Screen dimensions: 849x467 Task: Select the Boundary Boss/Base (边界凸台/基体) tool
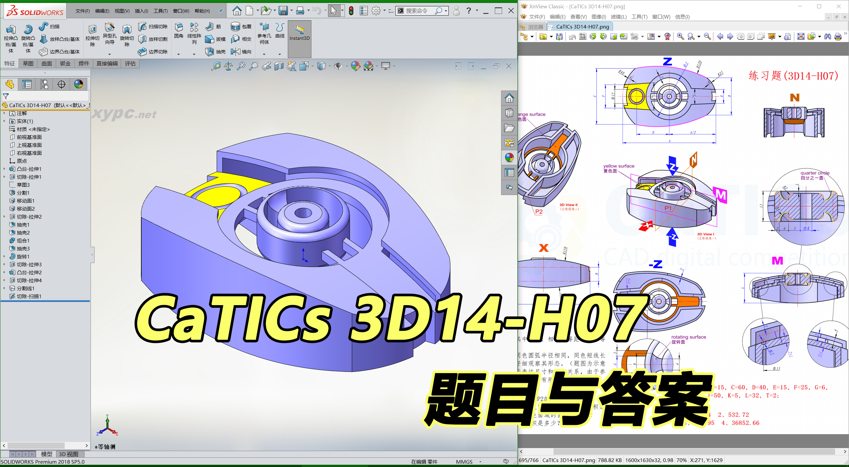(x=59, y=51)
